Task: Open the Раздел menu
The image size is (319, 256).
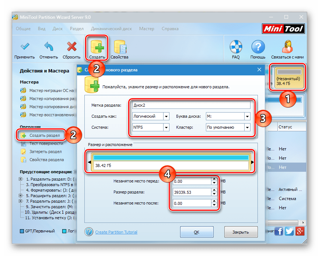Action: (x=77, y=29)
